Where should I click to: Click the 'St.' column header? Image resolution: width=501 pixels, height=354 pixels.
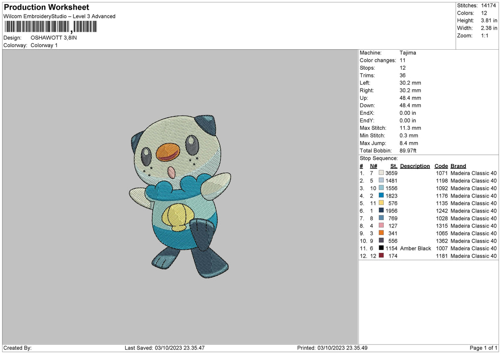tap(394, 166)
